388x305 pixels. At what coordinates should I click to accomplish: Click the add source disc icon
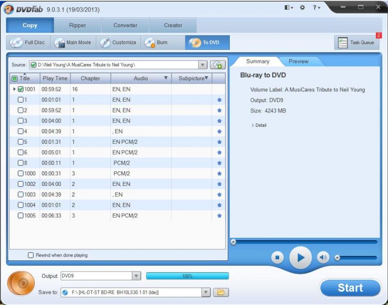tap(218, 65)
